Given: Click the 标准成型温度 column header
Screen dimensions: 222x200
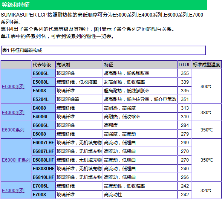Looking at the screenshot, I should click(207, 65).
